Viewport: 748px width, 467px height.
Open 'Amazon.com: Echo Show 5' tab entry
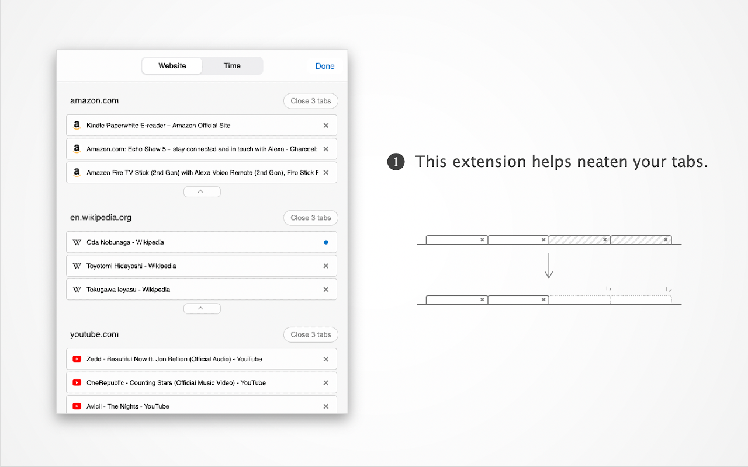coord(202,149)
